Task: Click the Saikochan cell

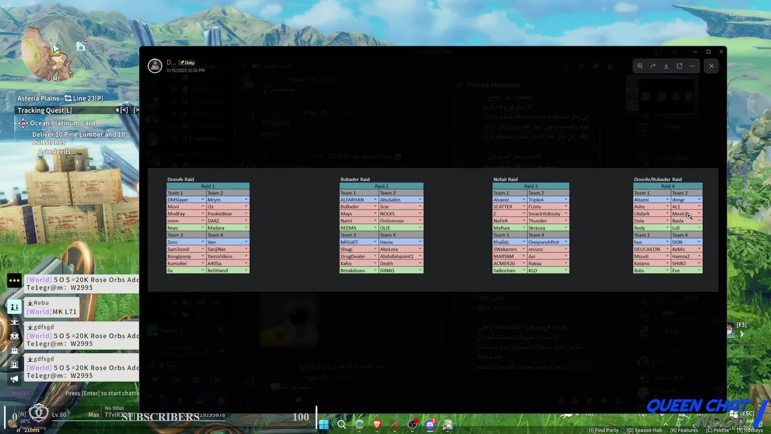Action: point(510,271)
